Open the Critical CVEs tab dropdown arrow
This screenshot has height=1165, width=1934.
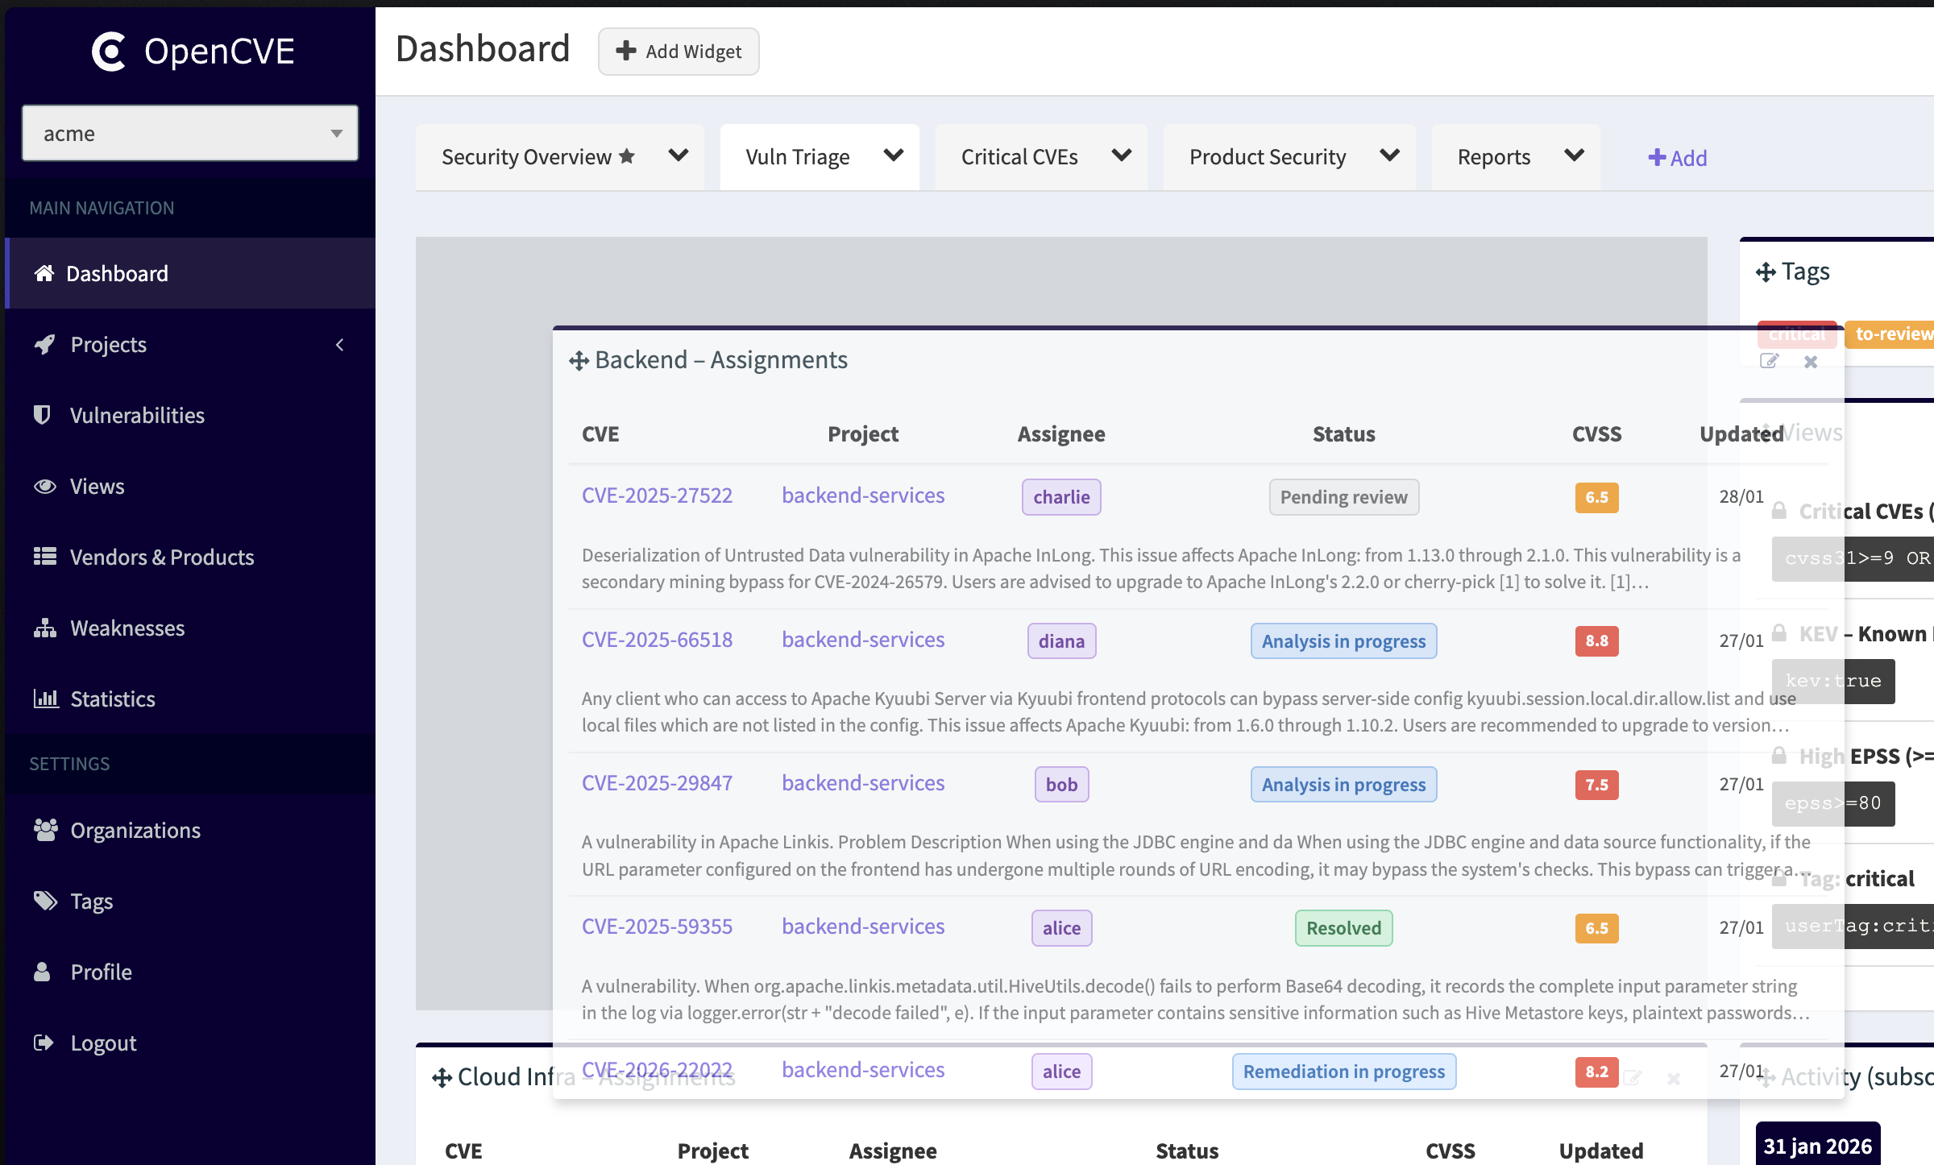(x=1122, y=155)
